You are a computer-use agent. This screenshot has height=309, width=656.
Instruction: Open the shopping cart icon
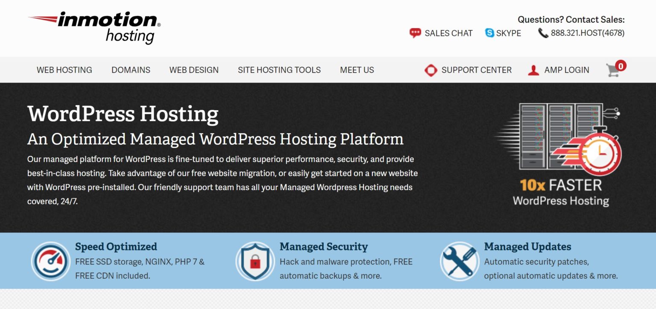pyautogui.click(x=613, y=71)
